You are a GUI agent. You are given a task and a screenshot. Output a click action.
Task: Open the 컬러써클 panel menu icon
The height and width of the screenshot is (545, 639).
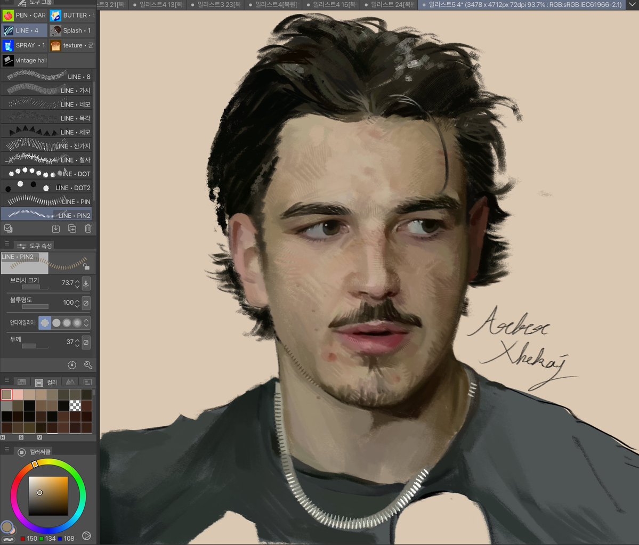pyautogui.click(x=7, y=449)
